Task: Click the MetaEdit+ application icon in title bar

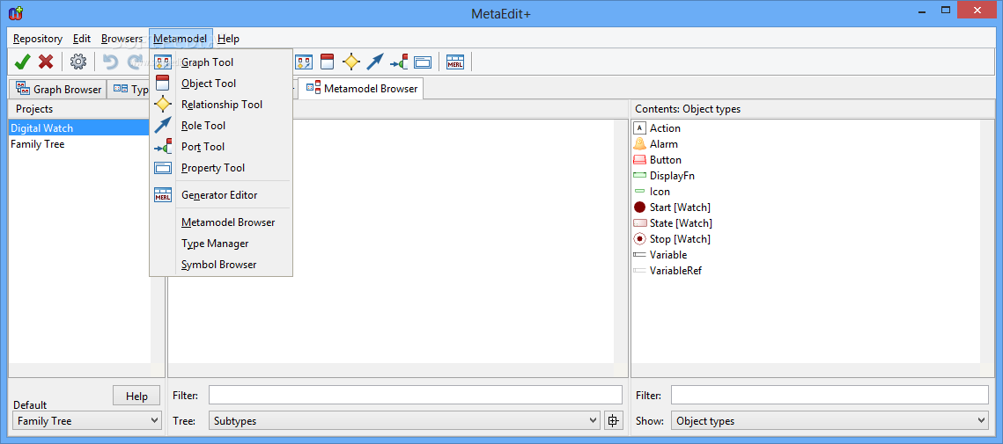Action: pyautogui.click(x=15, y=11)
